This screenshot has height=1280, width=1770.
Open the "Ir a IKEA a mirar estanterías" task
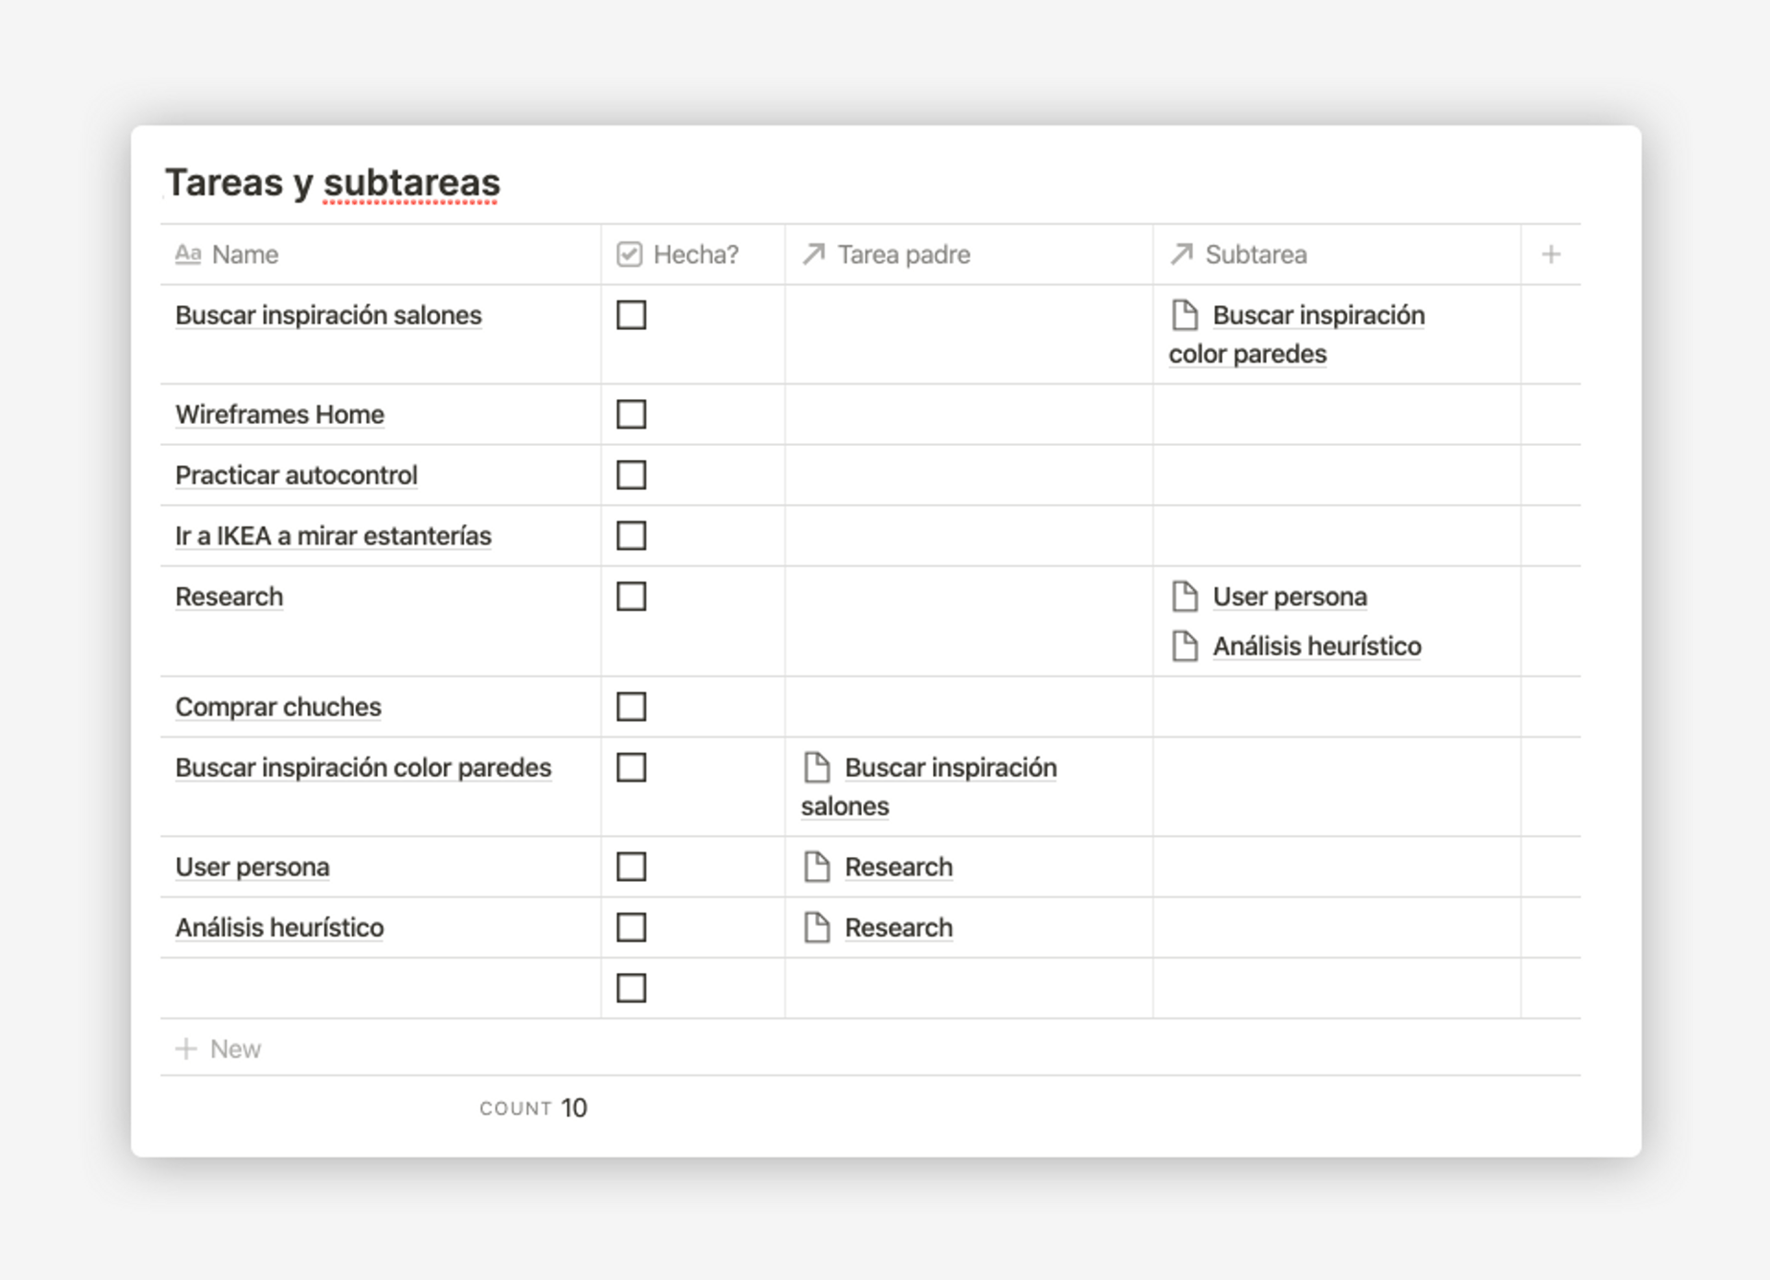tap(333, 535)
